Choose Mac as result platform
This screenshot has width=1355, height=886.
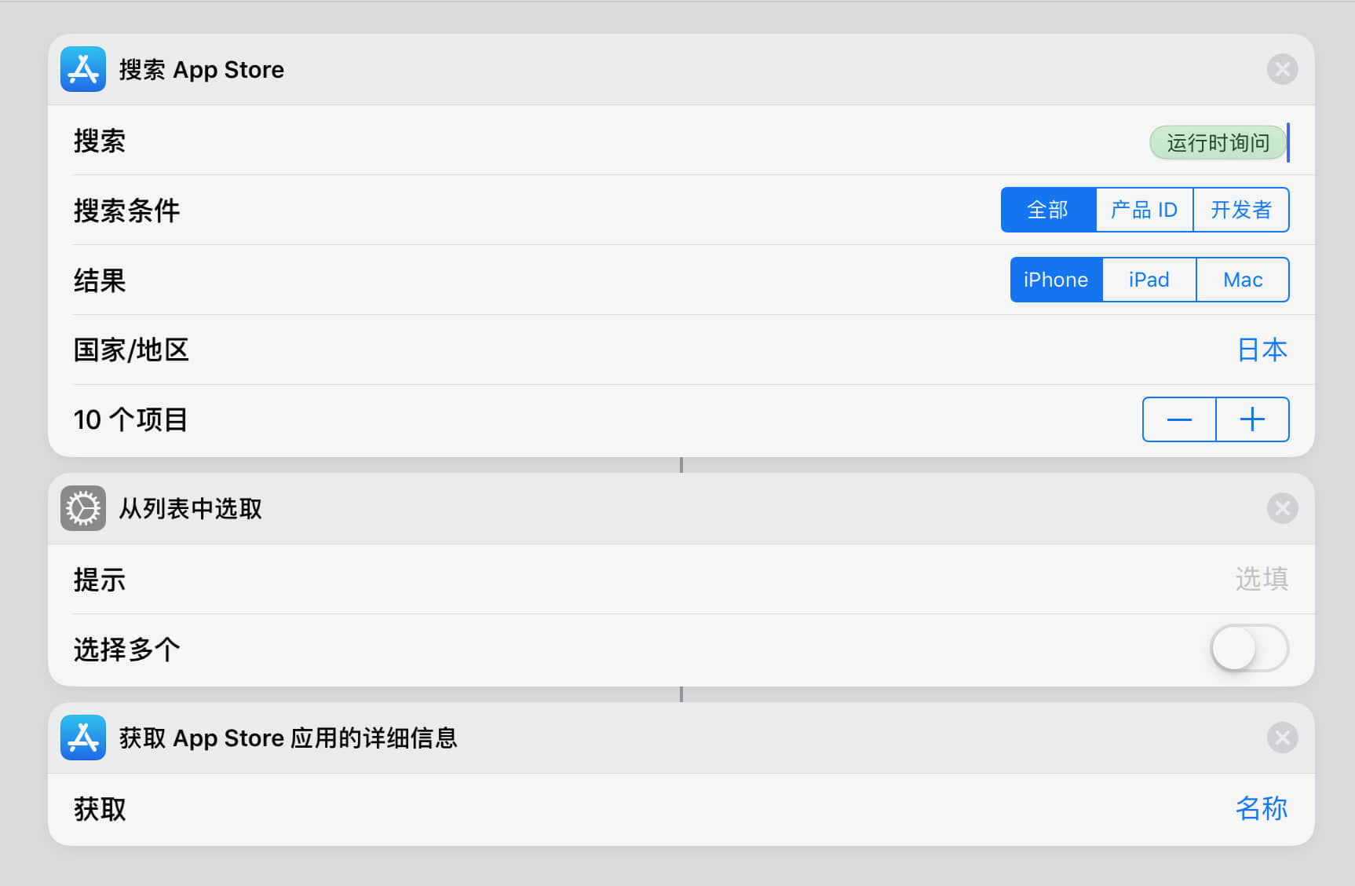[1243, 280]
